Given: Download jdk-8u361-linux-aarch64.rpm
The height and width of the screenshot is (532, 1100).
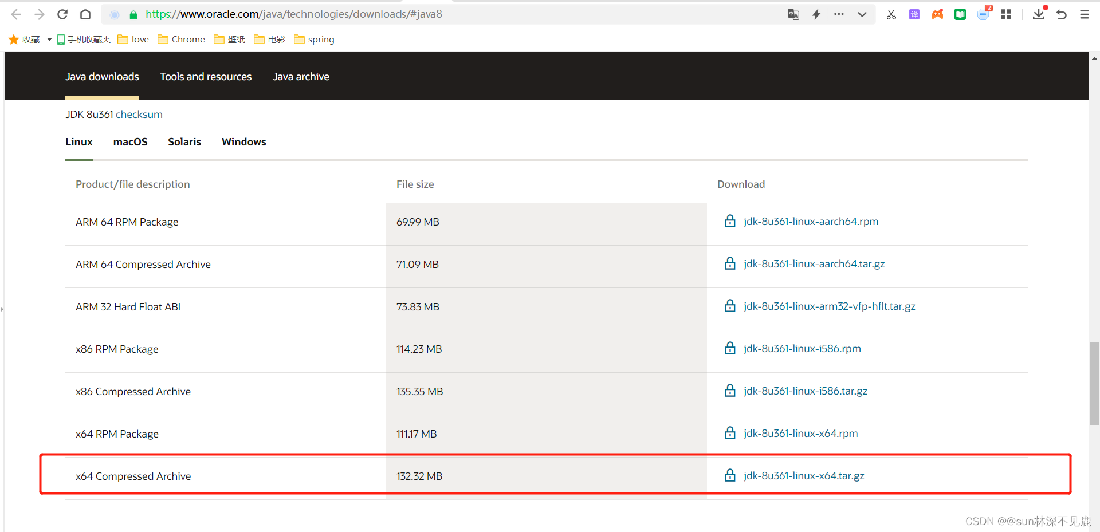Looking at the screenshot, I should 811,222.
